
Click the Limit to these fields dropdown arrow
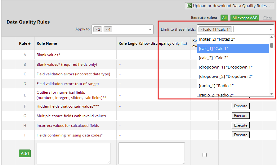[270, 29]
